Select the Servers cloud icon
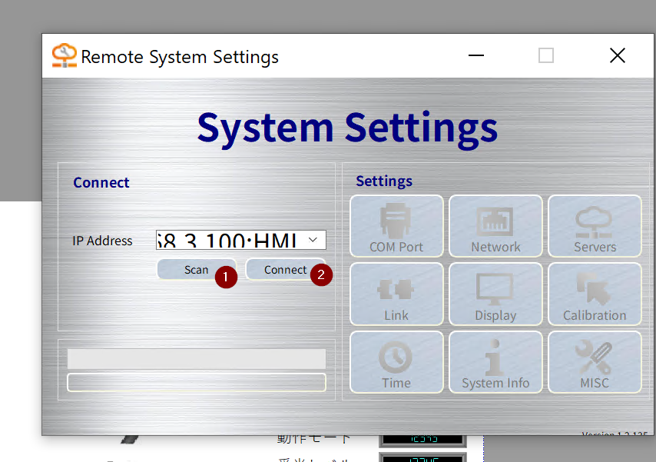Screen dimensions: 656x462 pyautogui.click(x=595, y=225)
